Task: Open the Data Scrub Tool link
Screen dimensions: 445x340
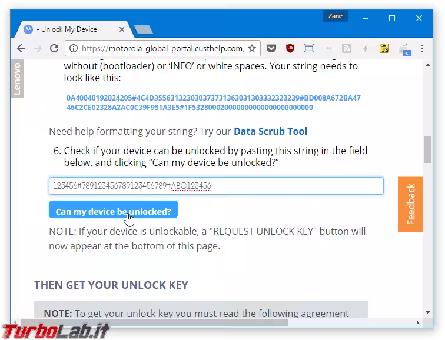Action: tap(270, 131)
